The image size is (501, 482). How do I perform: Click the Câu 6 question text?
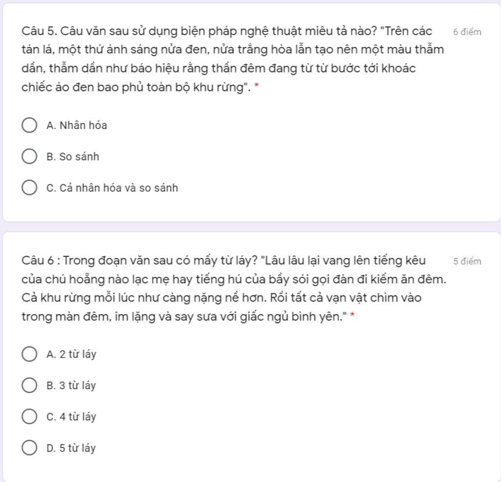[x=234, y=288]
